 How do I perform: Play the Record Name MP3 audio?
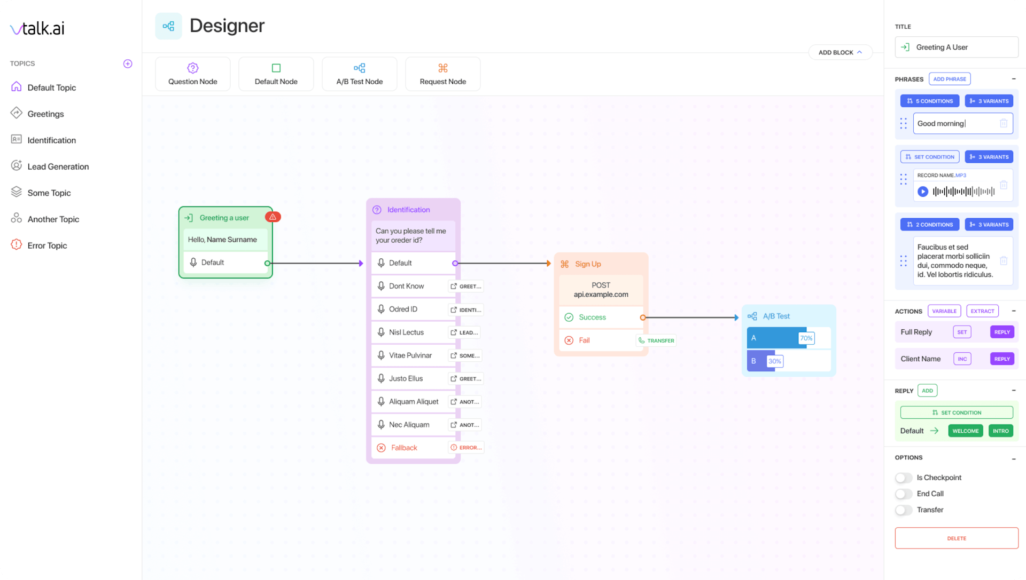923,192
